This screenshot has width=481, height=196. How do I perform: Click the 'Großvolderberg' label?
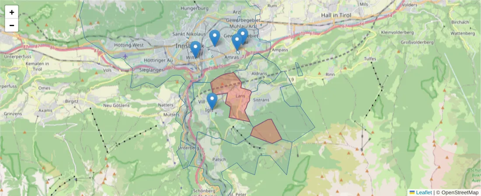tap(417, 42)
